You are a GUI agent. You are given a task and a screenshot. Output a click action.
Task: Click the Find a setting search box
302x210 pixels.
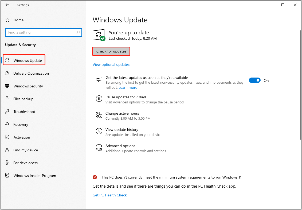click(x=44, y=33)
